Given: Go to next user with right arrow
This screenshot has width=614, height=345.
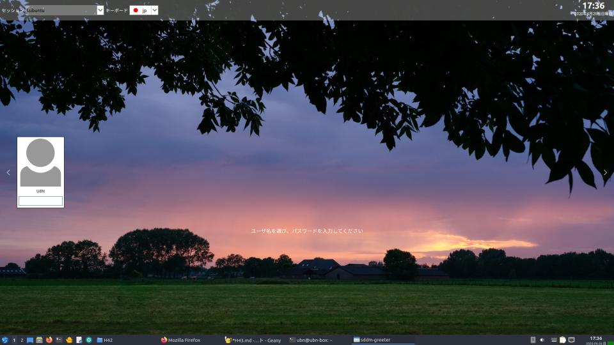Looking at the screenshot, I should [x=606, y=172].
